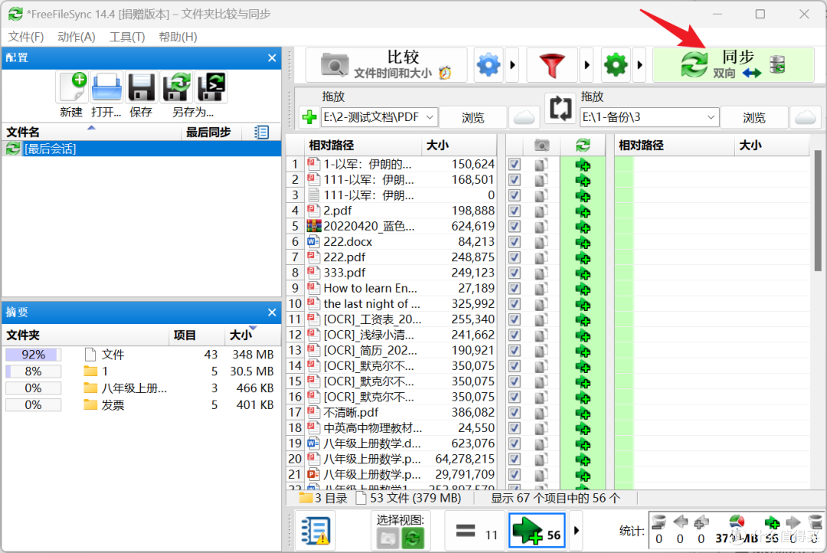Swap left and right folder sides

point(560,109)
